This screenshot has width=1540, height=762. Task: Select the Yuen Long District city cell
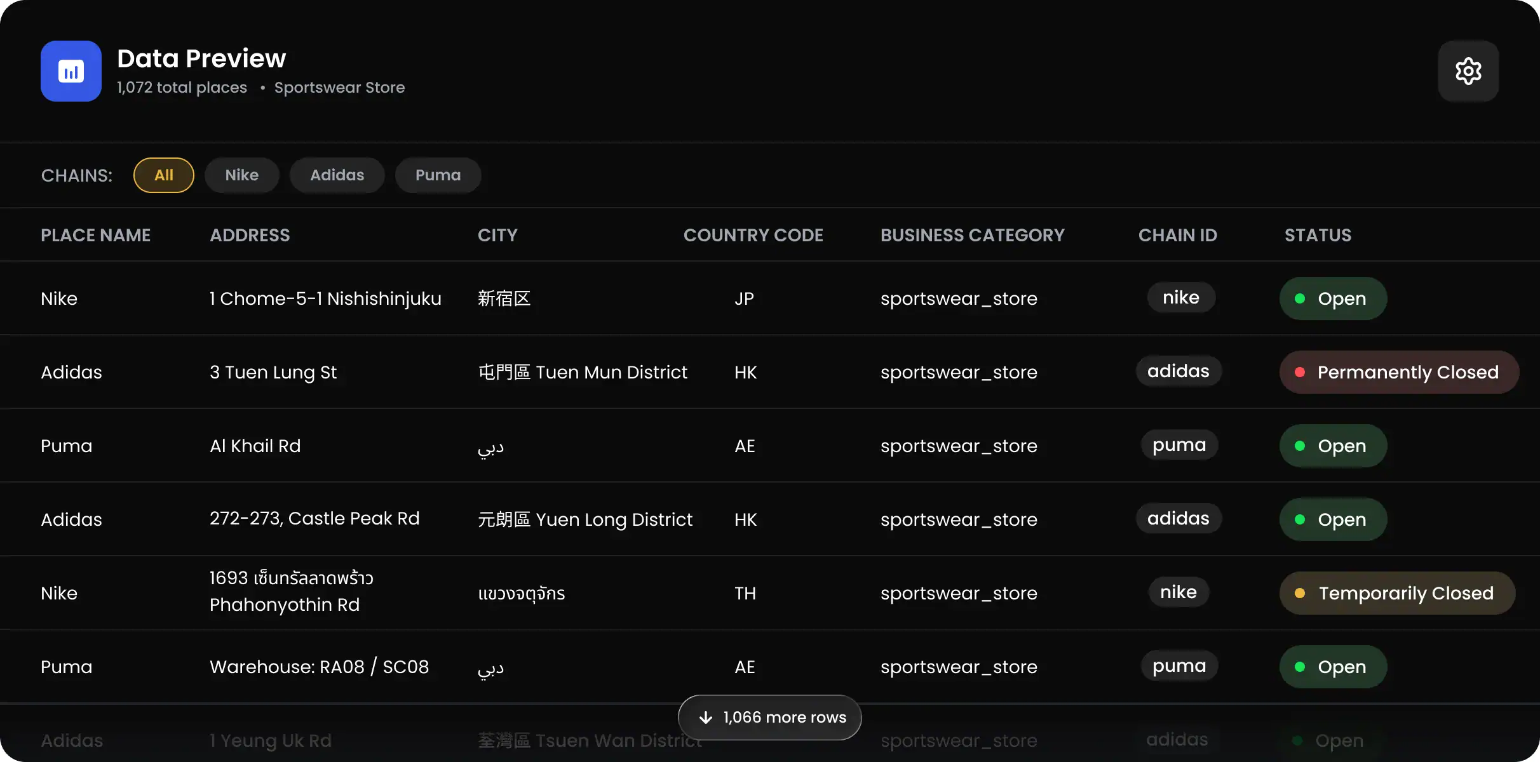click(x=585, y=519)
